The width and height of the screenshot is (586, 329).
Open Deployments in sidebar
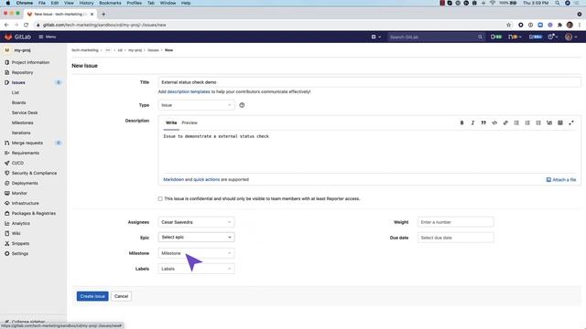pos(25,183)
